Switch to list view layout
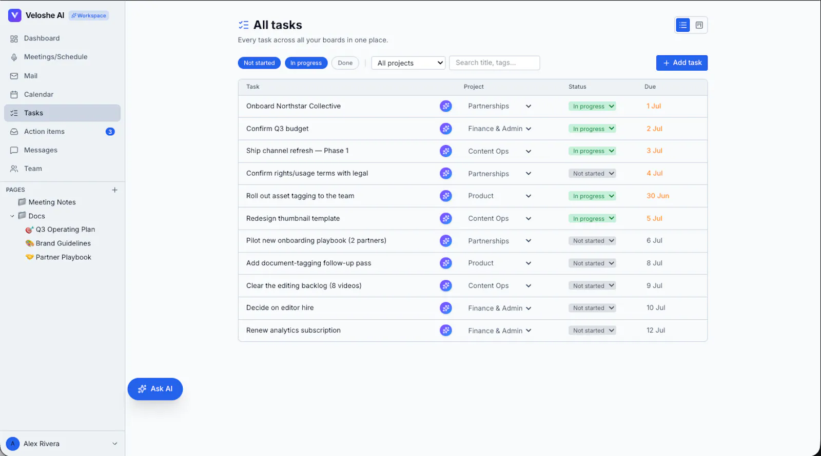The image size is (821, 456). point(683,25)
